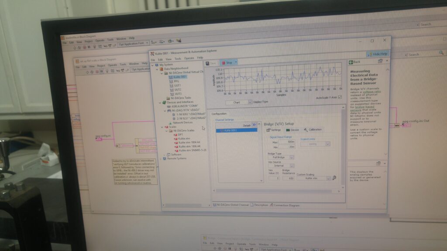Collapse the Data Neighborhood node
The image size is (447, 251).
pos(157,69)
